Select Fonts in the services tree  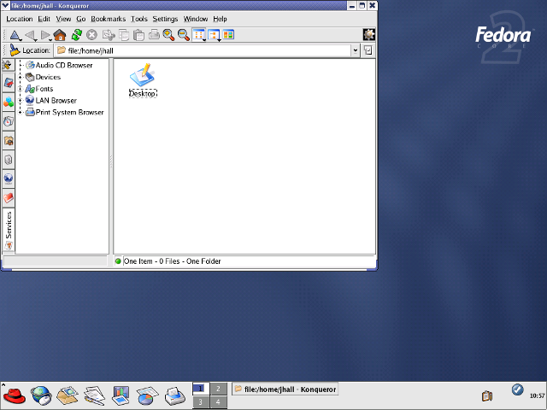pos(44,89)
